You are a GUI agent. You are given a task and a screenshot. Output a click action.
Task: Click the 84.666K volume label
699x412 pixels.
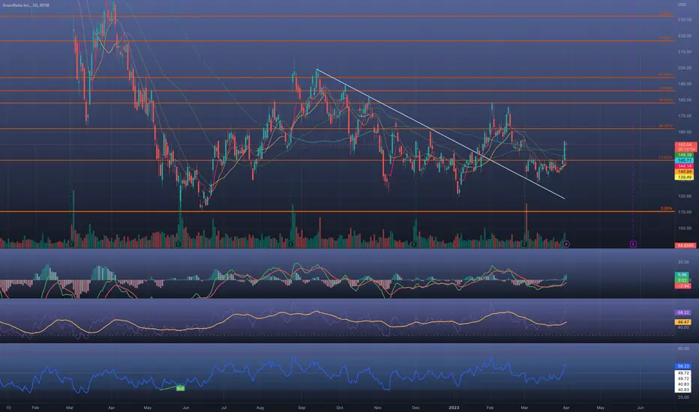685,246
